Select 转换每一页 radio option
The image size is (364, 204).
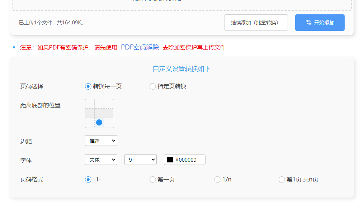click(88, 86)
